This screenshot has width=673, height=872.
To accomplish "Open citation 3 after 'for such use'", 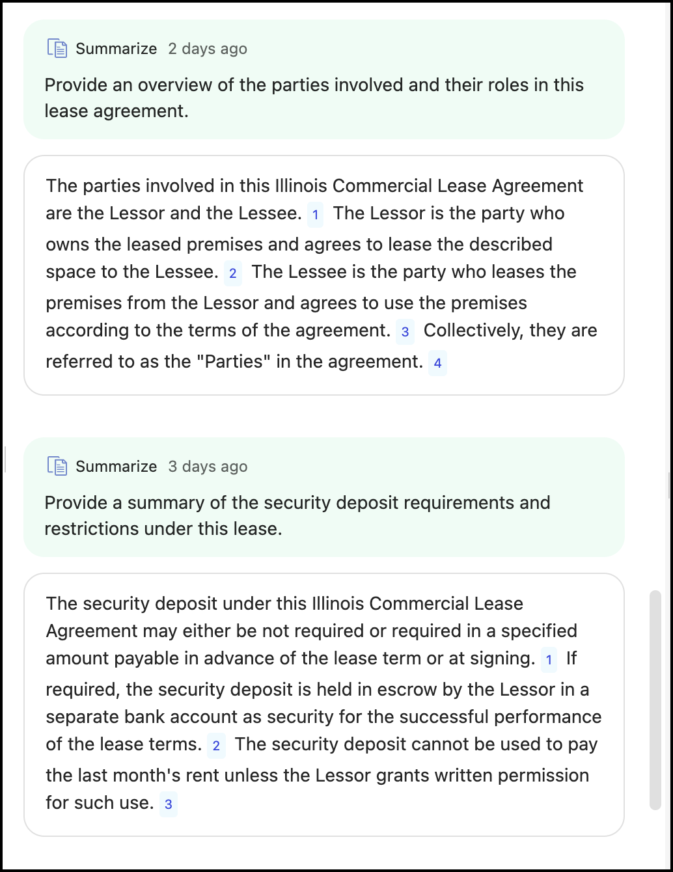I will pos(168,804).
